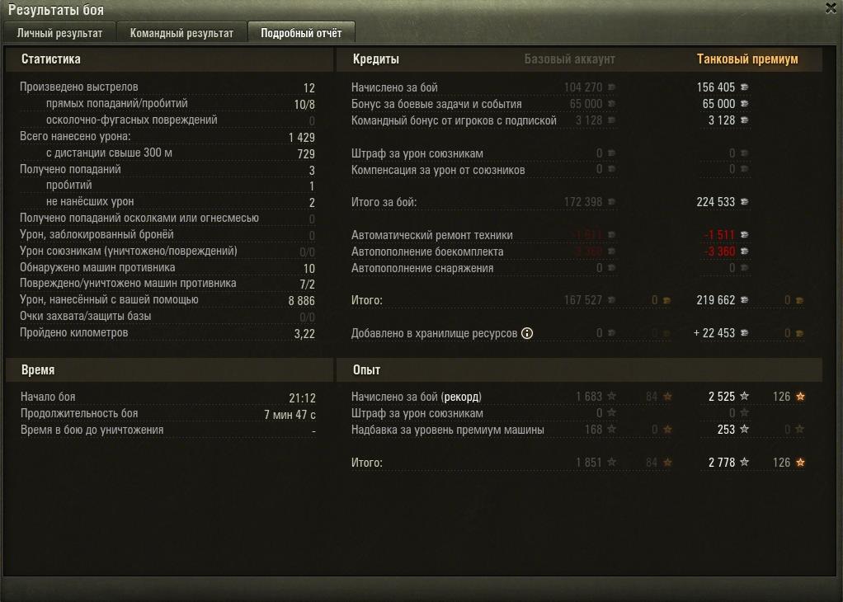Select the Подробный отчёт tab

pos(301,33)
